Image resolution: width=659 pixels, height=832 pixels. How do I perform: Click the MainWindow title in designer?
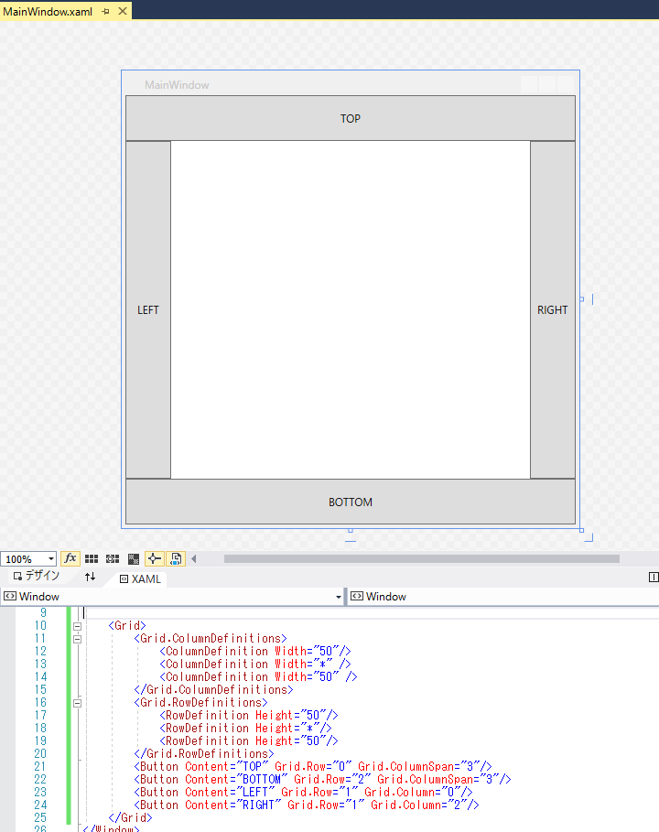(177, 85)
